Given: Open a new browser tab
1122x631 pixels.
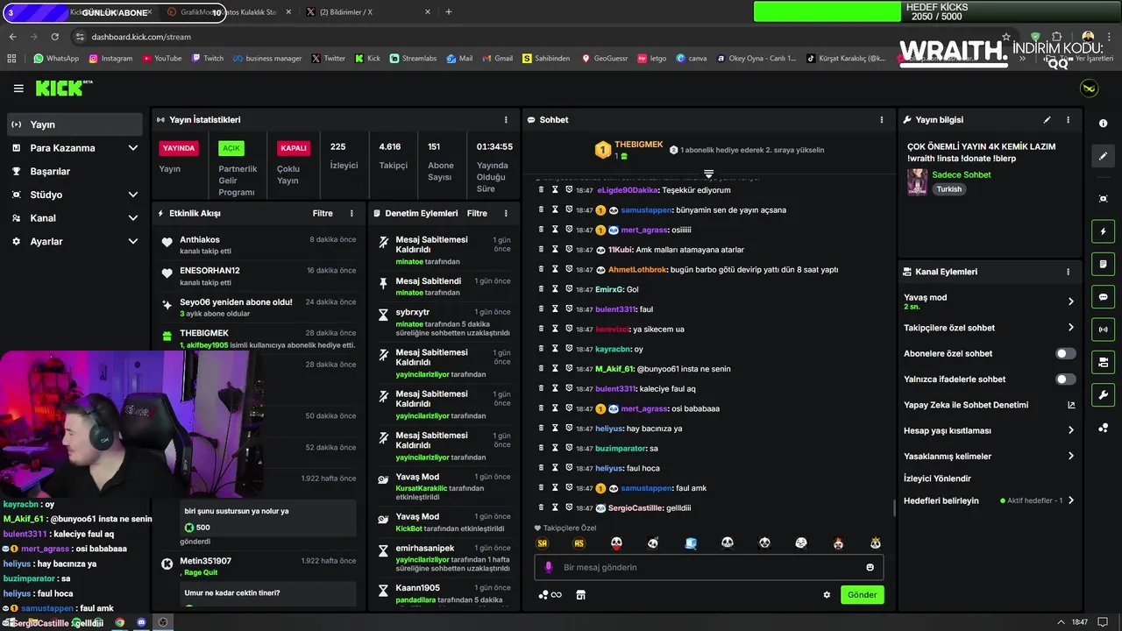Looking at the screenshot, I should pos(449,12).
